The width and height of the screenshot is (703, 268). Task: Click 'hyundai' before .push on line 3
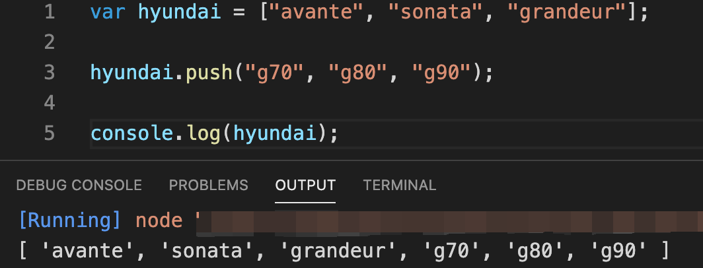coord(132,73)
